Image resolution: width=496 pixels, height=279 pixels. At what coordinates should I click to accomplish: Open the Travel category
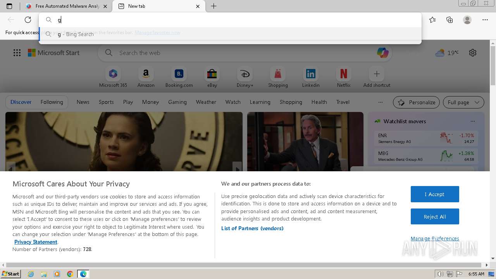pyautogui.click(x=343, y=102)
